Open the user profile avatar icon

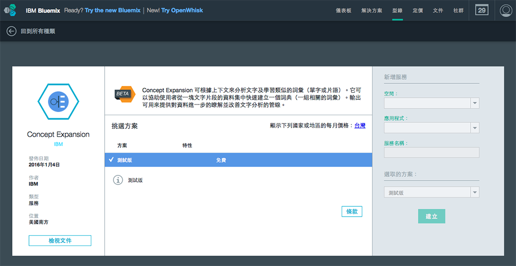[506, 10]
